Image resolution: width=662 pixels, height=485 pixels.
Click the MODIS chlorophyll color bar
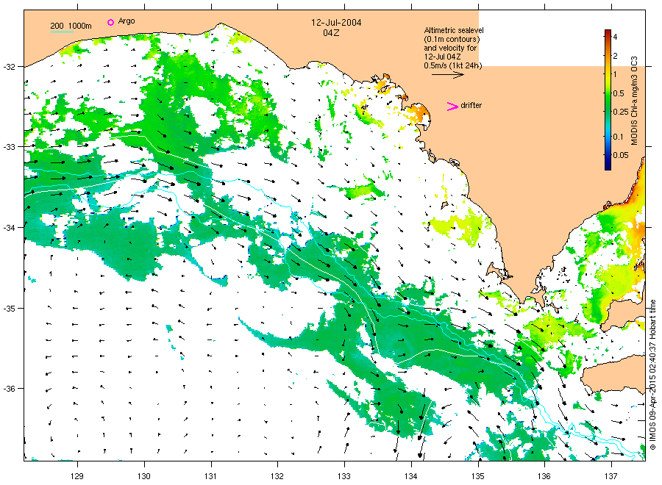coord(608,100)
